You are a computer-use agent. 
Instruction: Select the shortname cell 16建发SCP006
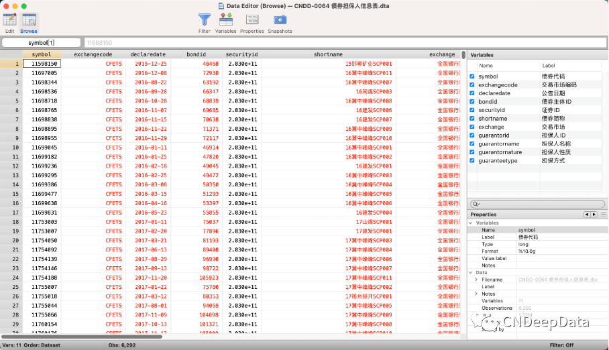coord(329,110)
